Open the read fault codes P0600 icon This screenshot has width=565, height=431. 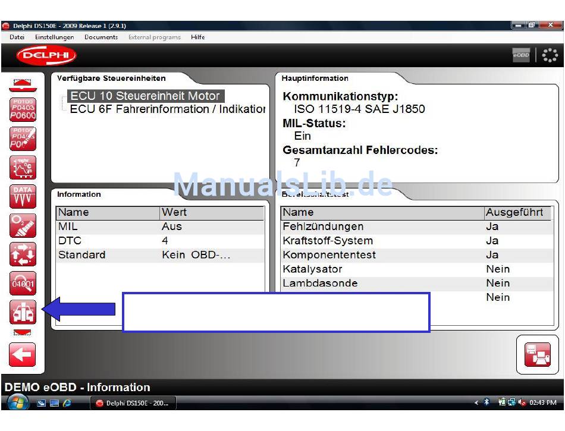23,109
